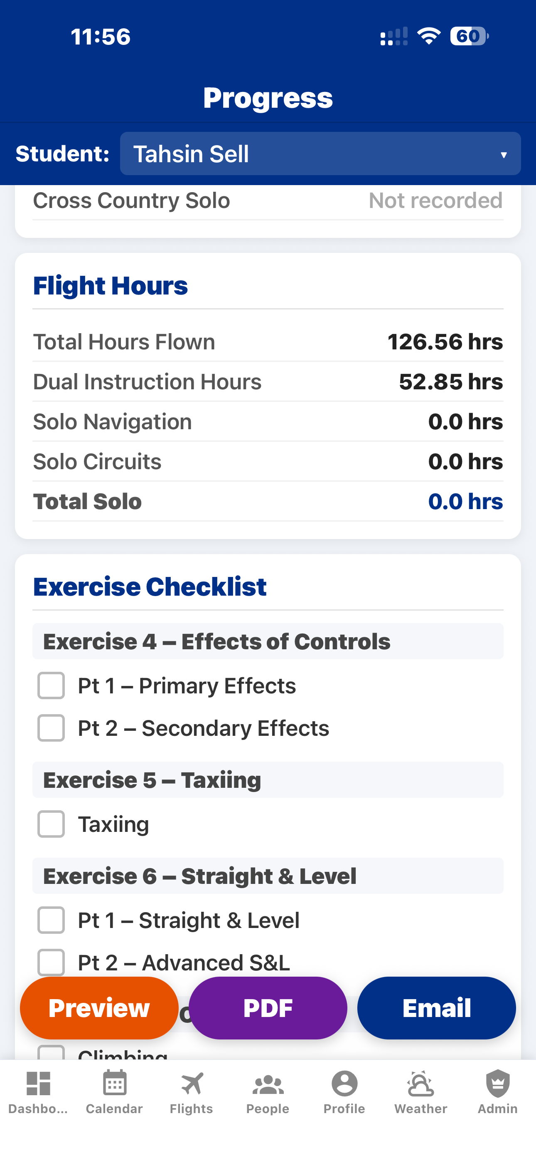Image resolution: width=536 pixels, height=1163 pixels.
Task: Check Pt 1 – Primary Effects checkbox
Action: [x=51, y=685]
